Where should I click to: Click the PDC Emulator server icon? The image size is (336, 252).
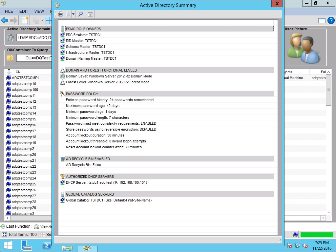coord(63,35)
